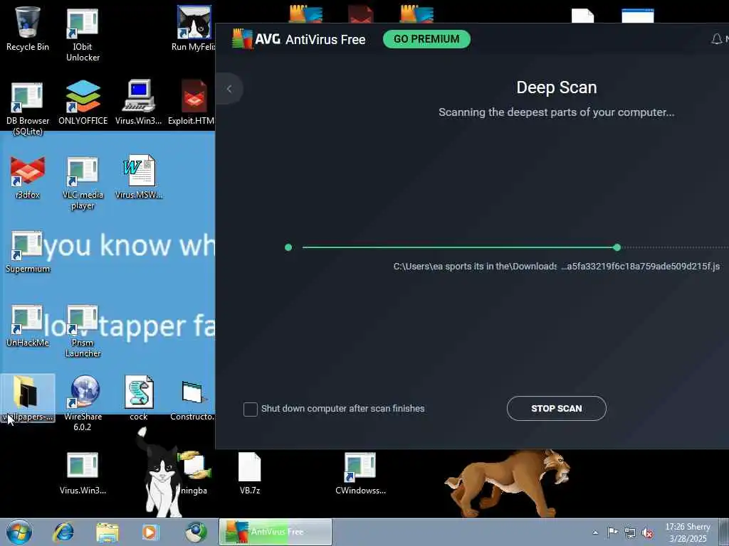
Task: Open the media player taskbar icon
Action: pyautogui.click(x=150, y=532)
